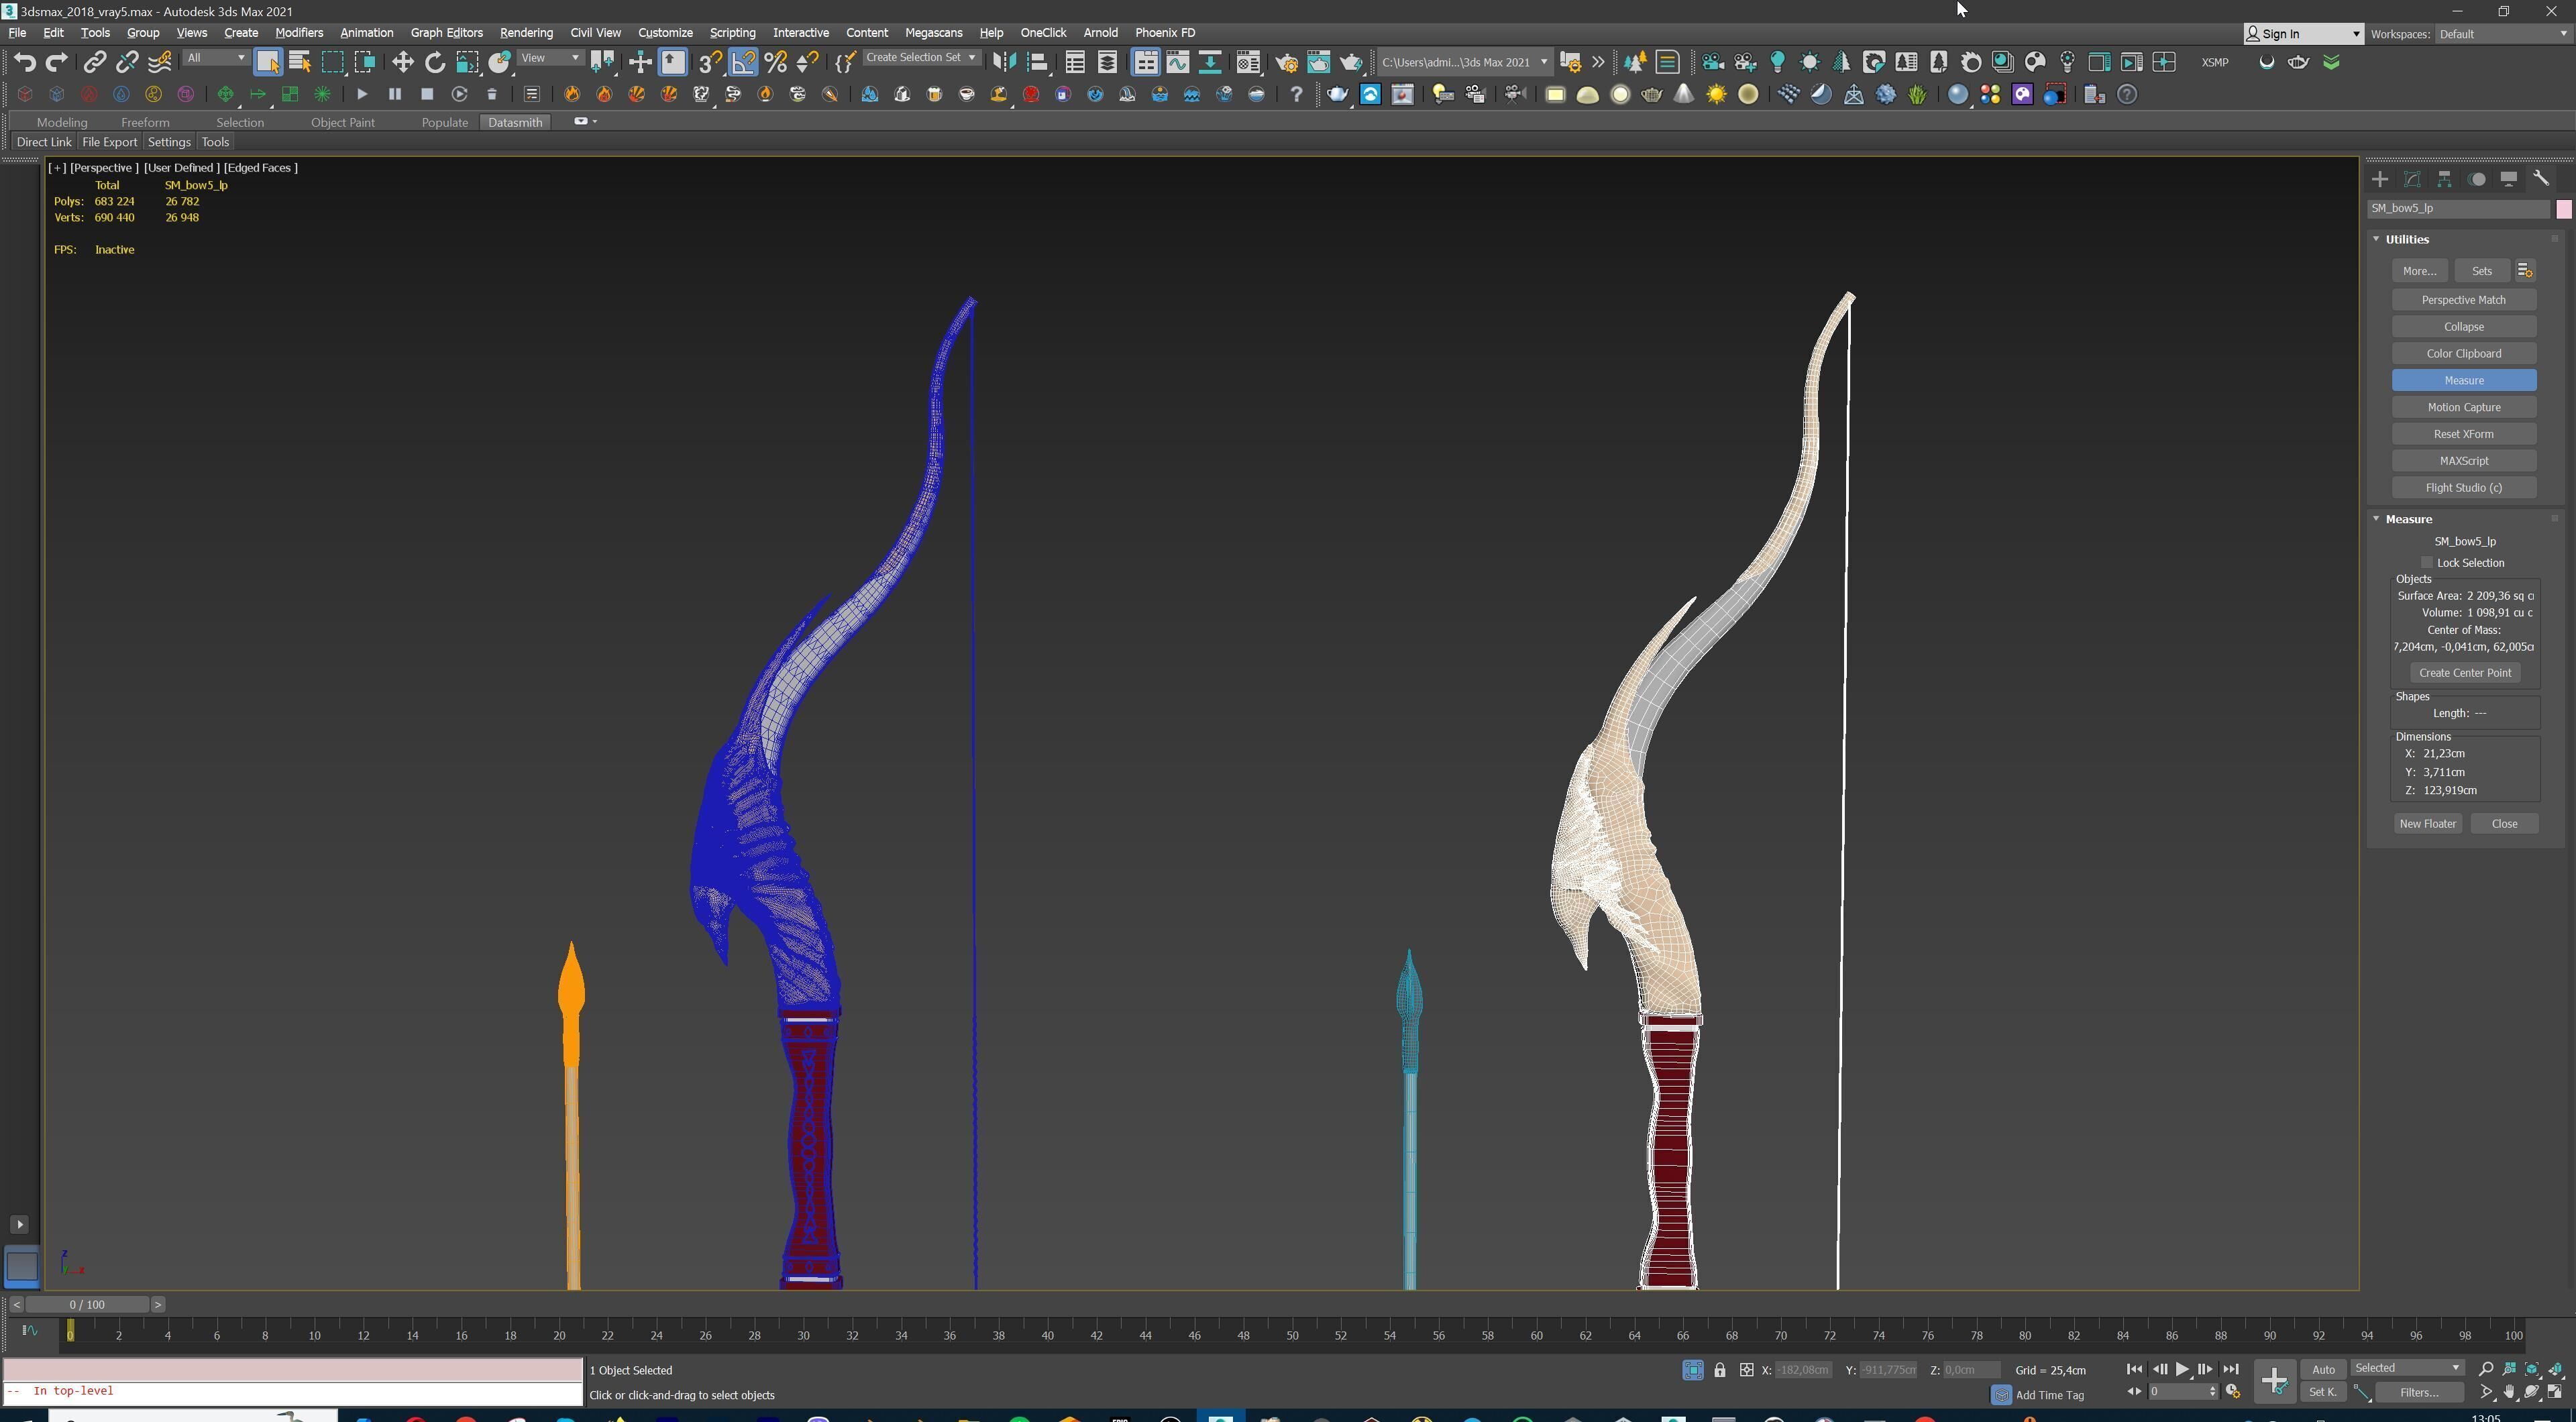Switch to the Hierarchy panel tab
The image size is (2576, 1422).
[2444, 179]
